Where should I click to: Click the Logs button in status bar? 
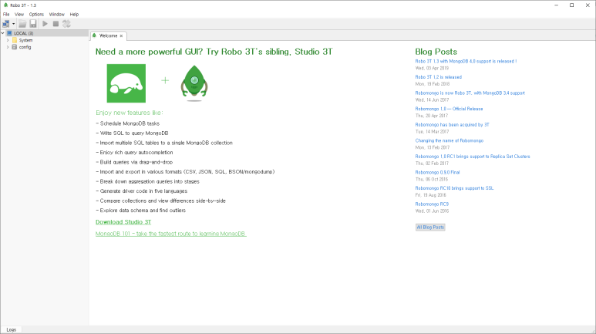pos(12,330)
